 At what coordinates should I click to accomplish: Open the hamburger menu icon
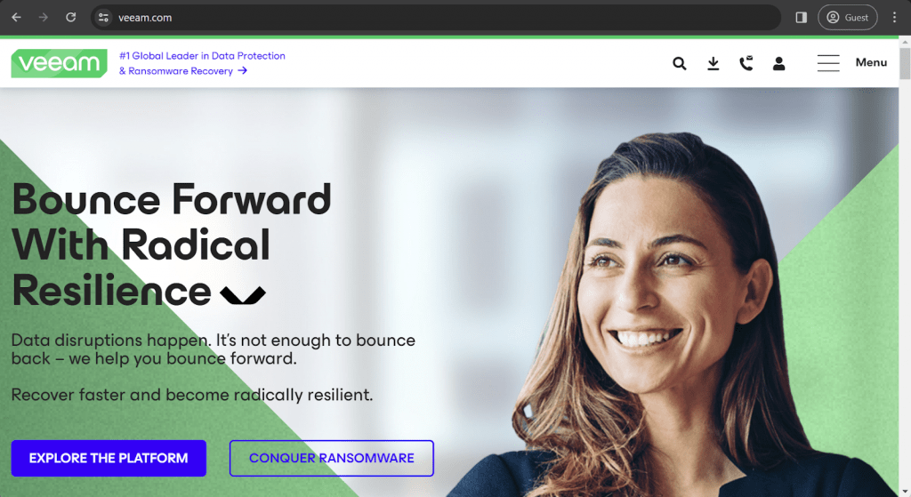tap(828, 63)
